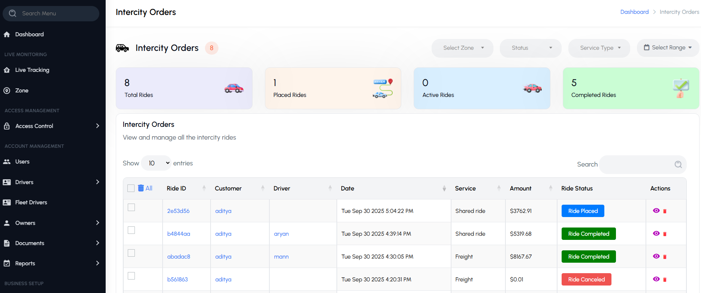Screen dimensions: 701x293
Task: Select the checkbox for ride b561863
Action: [x=131, y=276]
